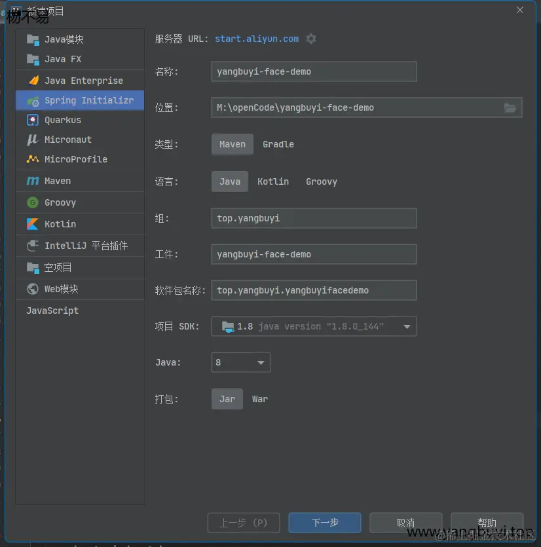Open the Java version dropdown
The height and width of the screenshot is (547, 541).
point(240,362)
